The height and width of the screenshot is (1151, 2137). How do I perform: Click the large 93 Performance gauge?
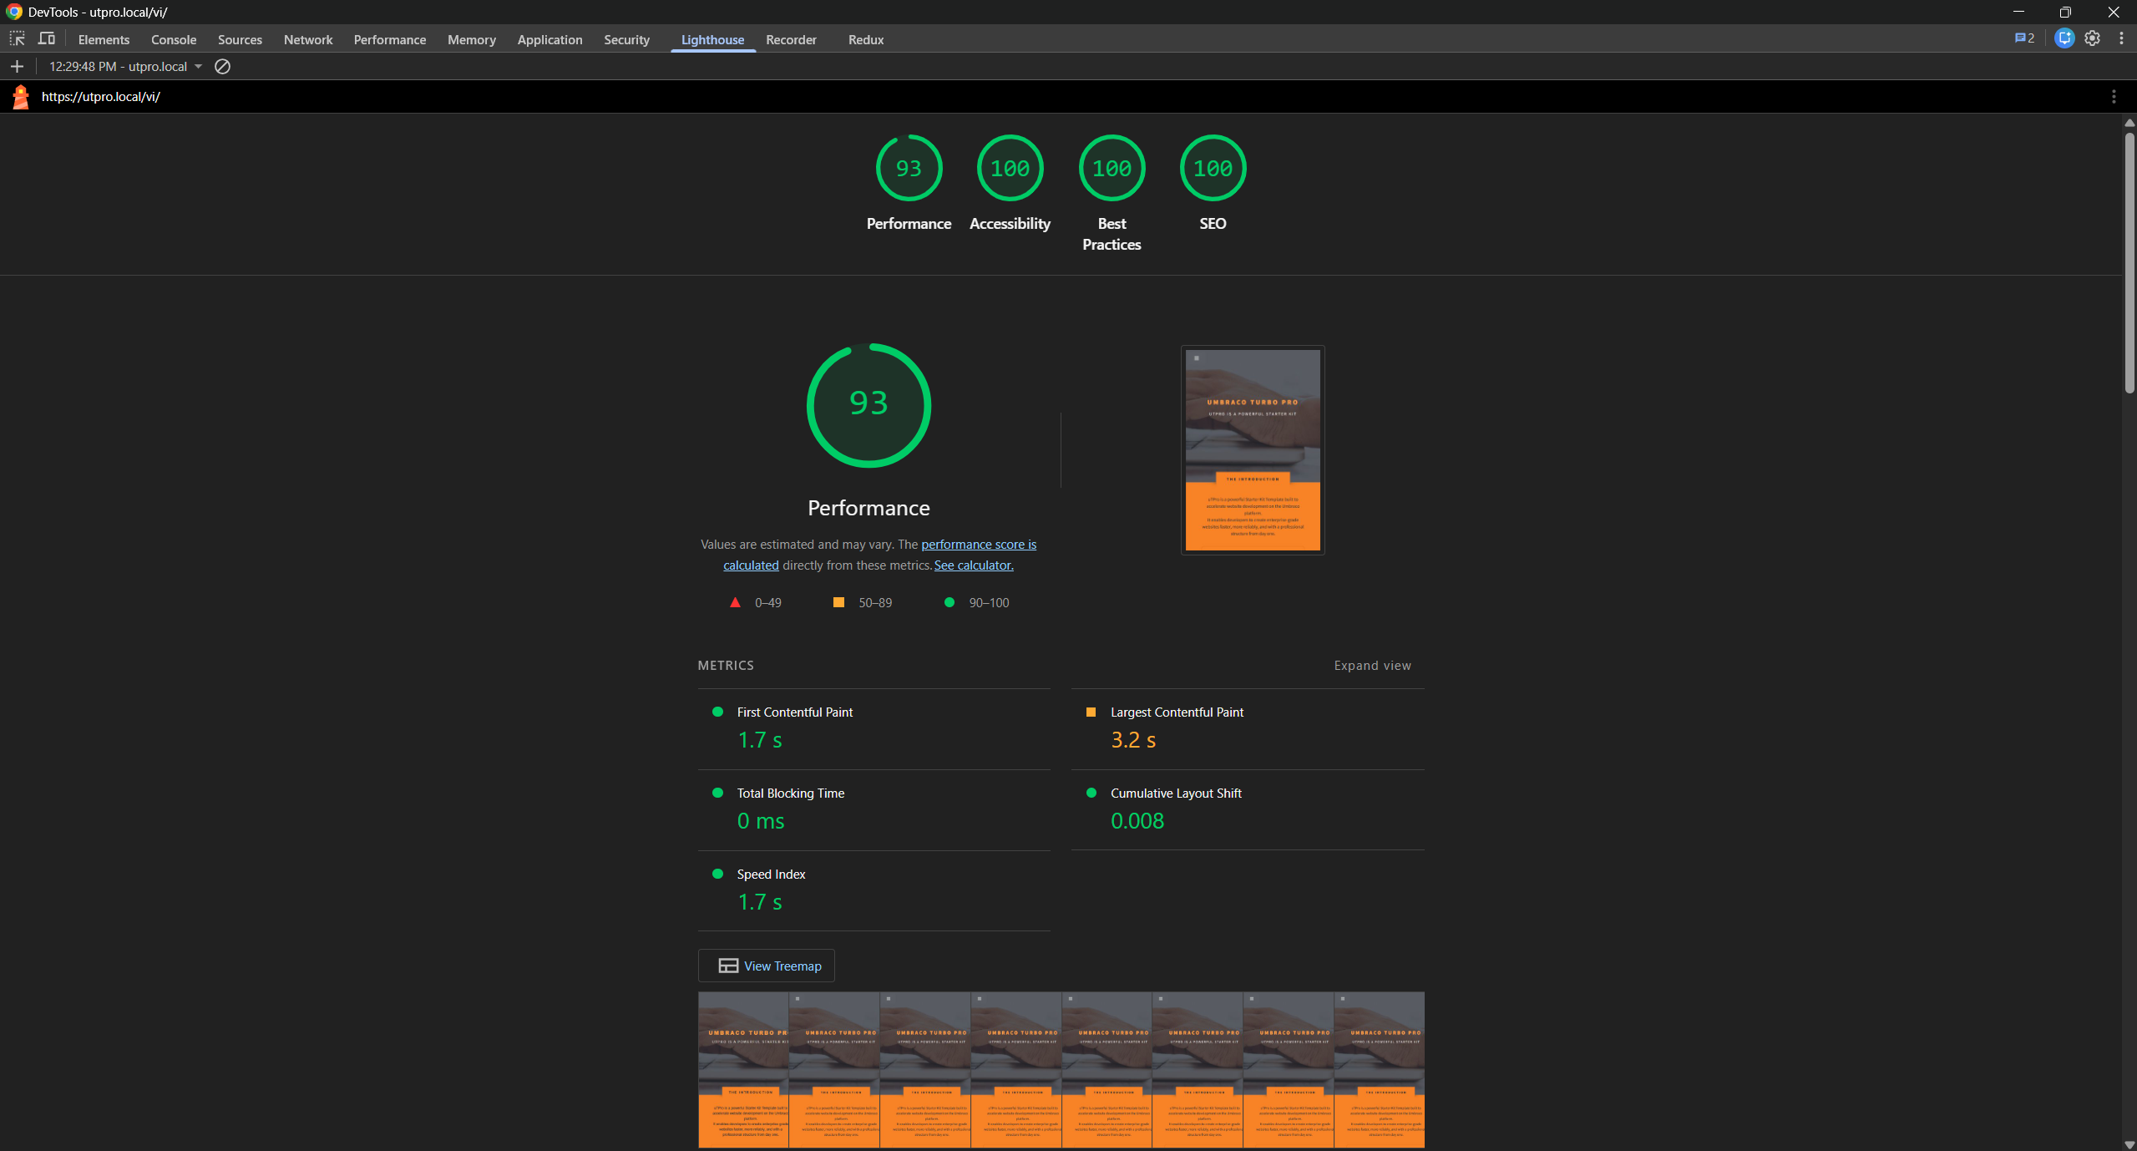(868, 405)
